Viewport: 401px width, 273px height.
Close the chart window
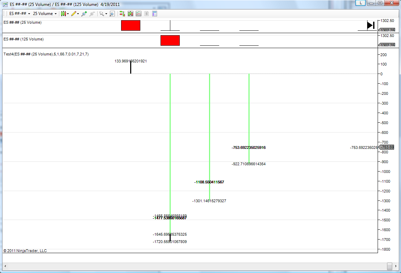click(x=392, y=3)
